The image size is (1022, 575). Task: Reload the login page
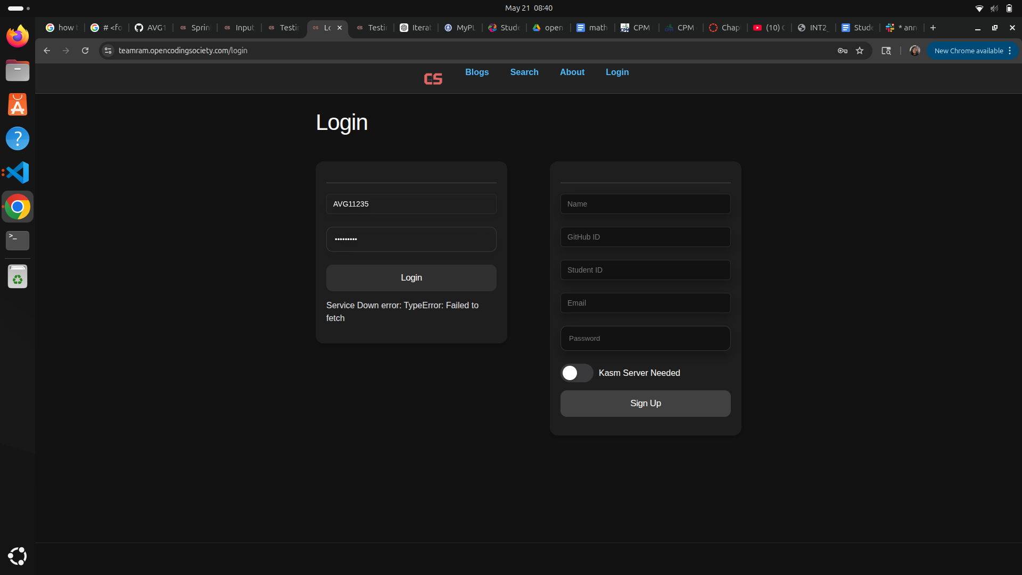click(x=85, y=51)
